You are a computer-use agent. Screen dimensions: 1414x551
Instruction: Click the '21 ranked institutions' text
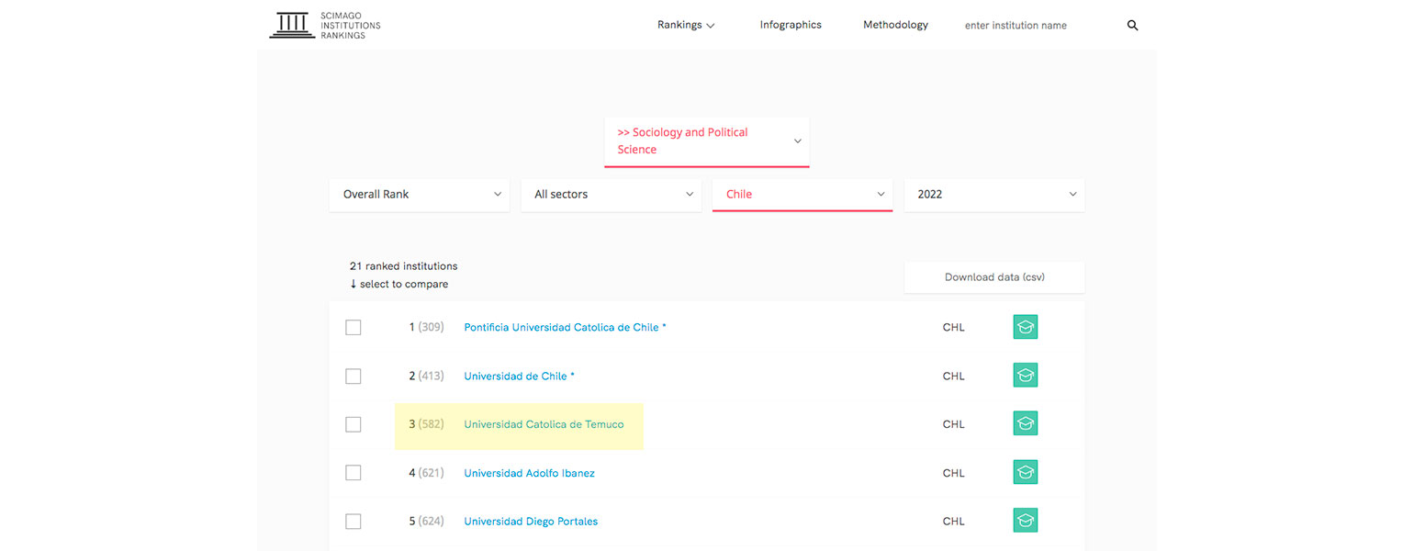click(403, 266)
